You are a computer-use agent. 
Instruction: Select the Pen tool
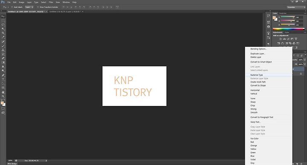click(x=3, y=75)
